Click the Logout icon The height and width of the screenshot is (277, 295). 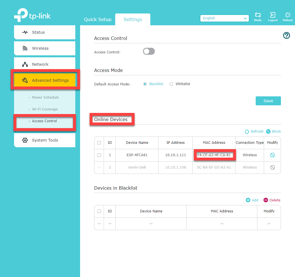pyautogui.click(x=273, y=15)
